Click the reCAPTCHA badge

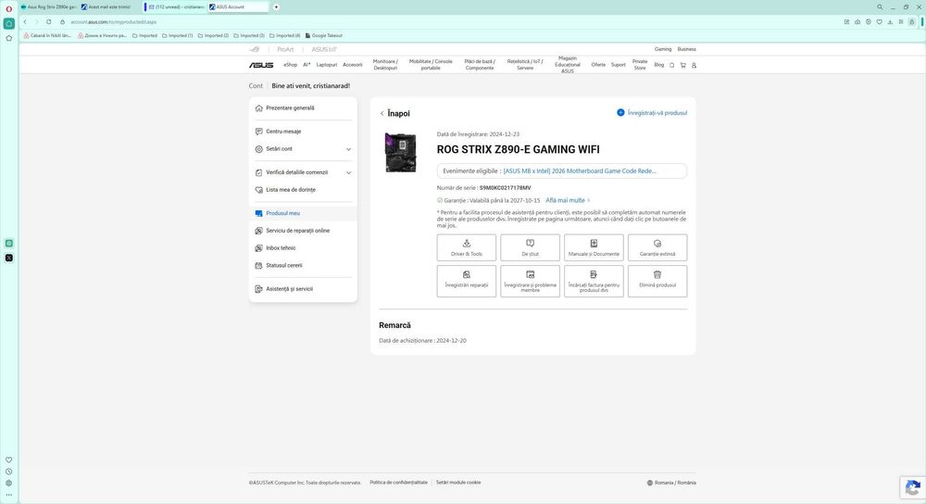(912, 488)
